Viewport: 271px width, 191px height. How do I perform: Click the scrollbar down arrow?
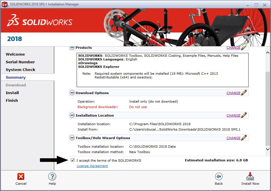point(268,149)
